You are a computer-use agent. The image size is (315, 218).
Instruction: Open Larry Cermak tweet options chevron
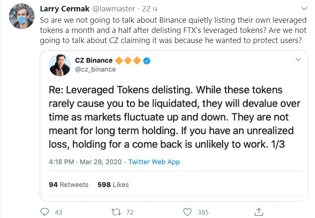pos(304,8)
